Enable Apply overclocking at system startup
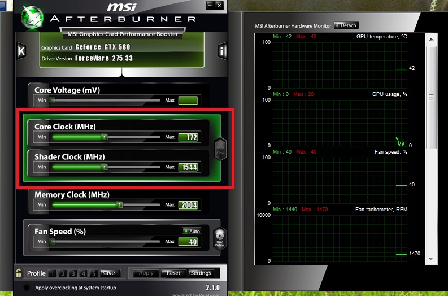This screenshot has width=448, height=296. 27,288
